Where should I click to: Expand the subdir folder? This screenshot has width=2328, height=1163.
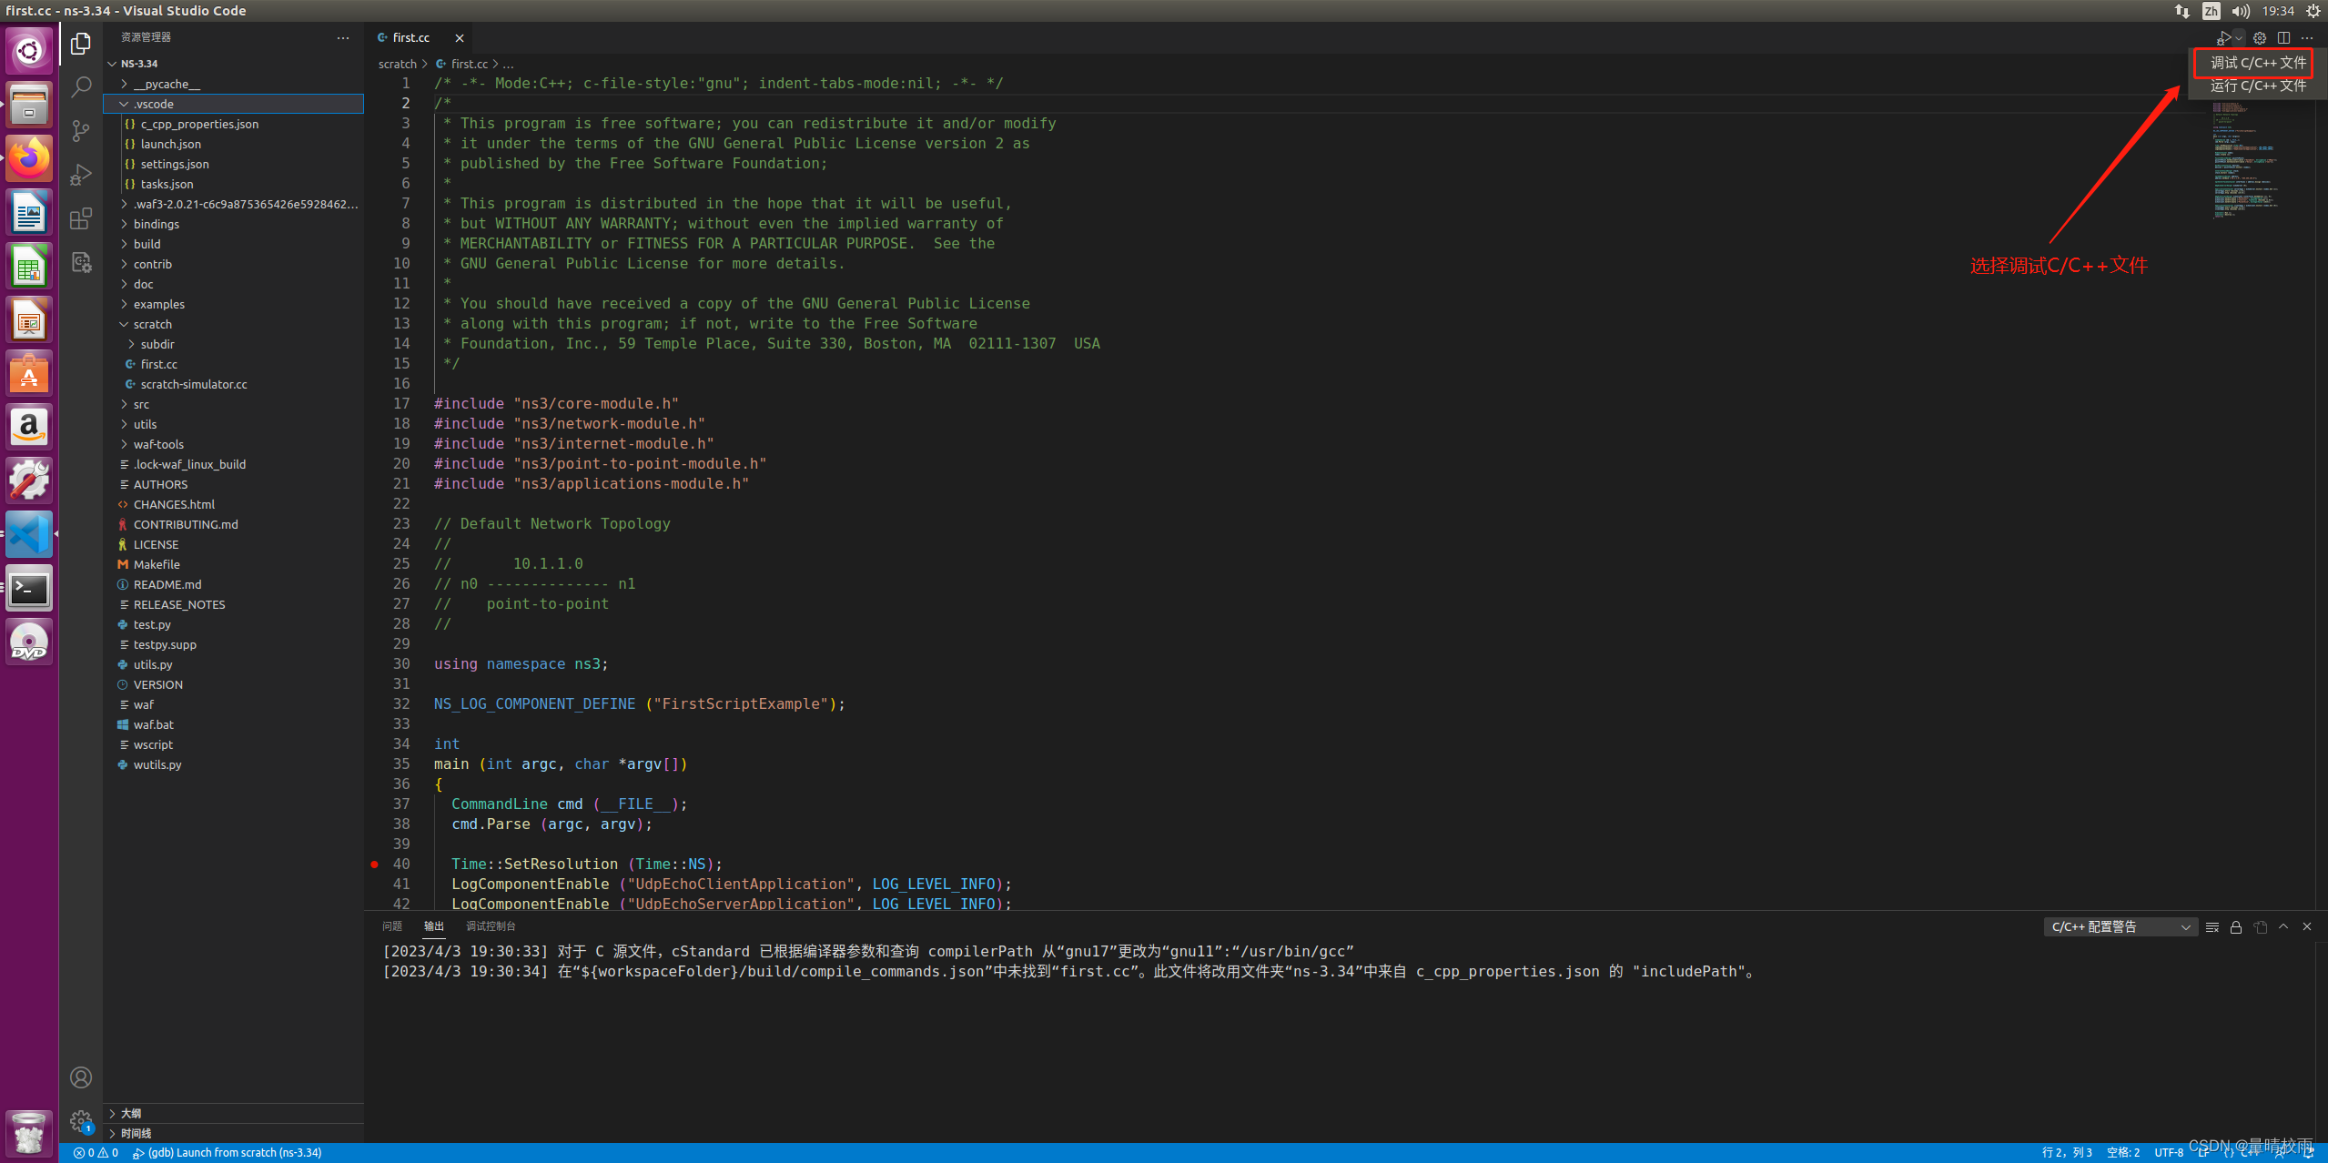234,344
